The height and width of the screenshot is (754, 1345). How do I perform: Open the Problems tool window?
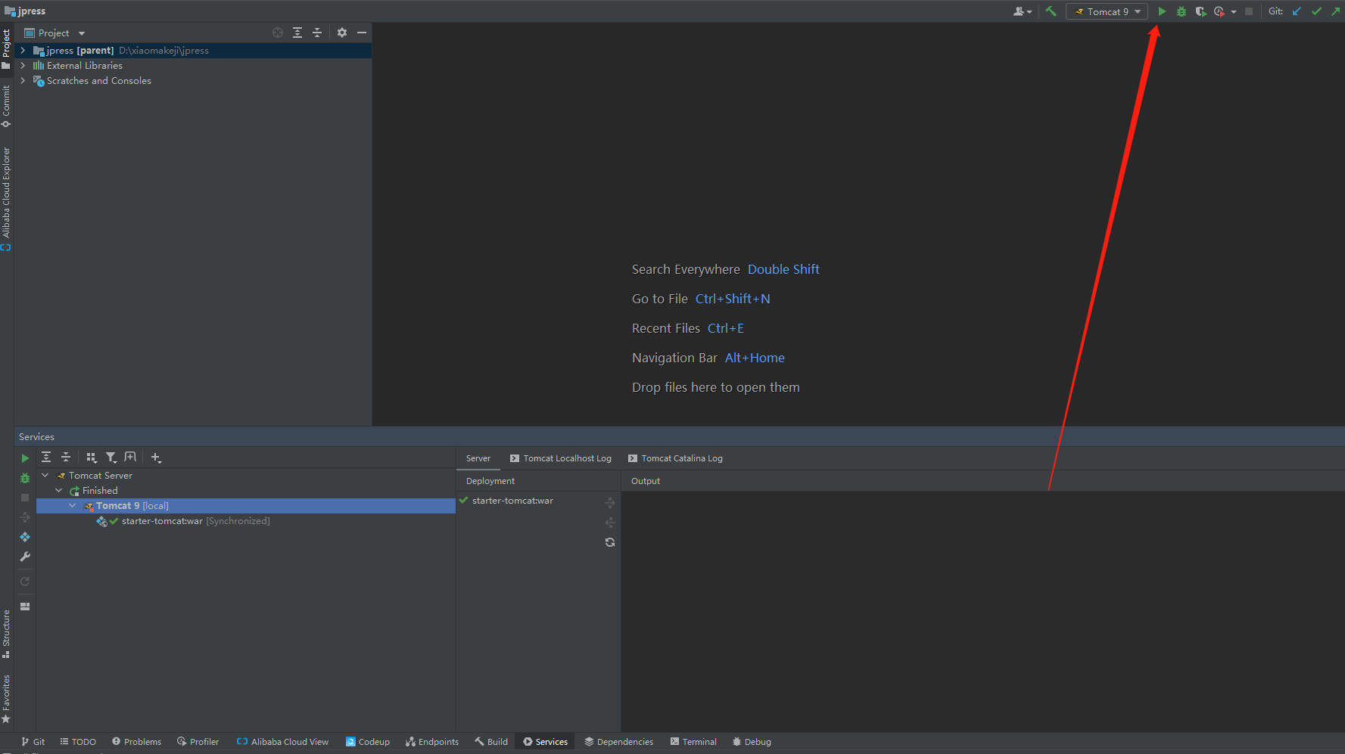pyautogui.click(x=136, y=742)
